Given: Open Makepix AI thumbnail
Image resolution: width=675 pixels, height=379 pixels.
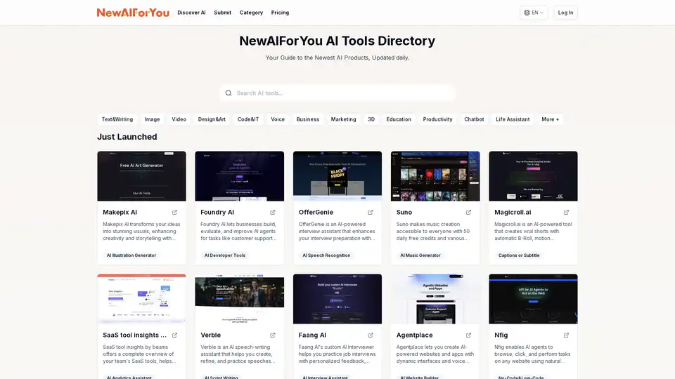Looking at the screenshot, I should click(x=141, y=175).
